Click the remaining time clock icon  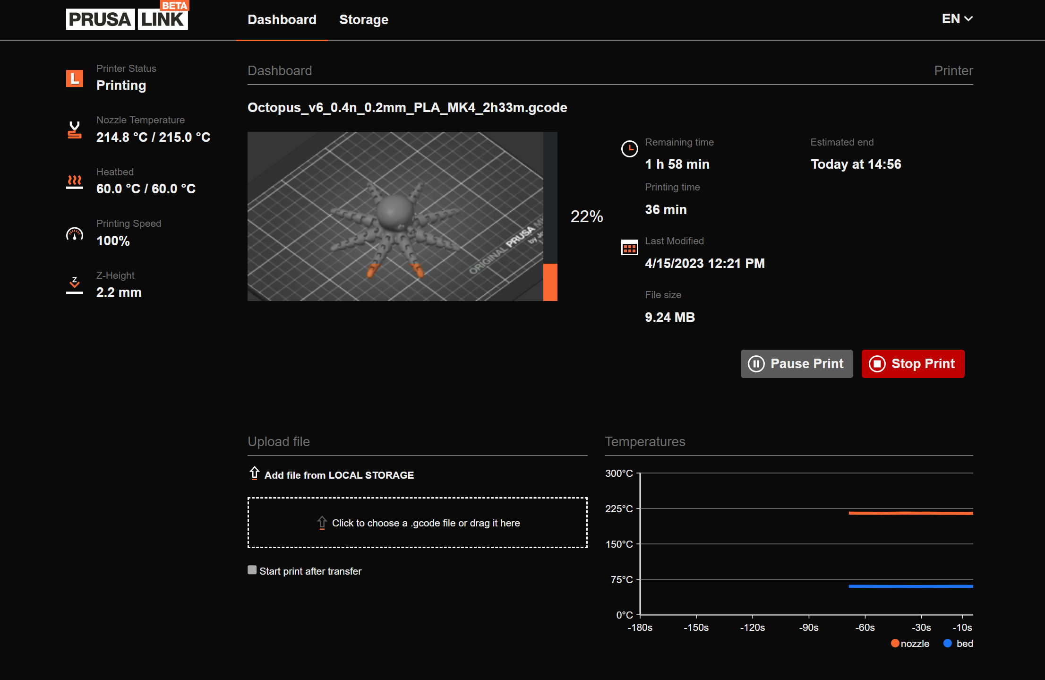[x=629, y=149]
